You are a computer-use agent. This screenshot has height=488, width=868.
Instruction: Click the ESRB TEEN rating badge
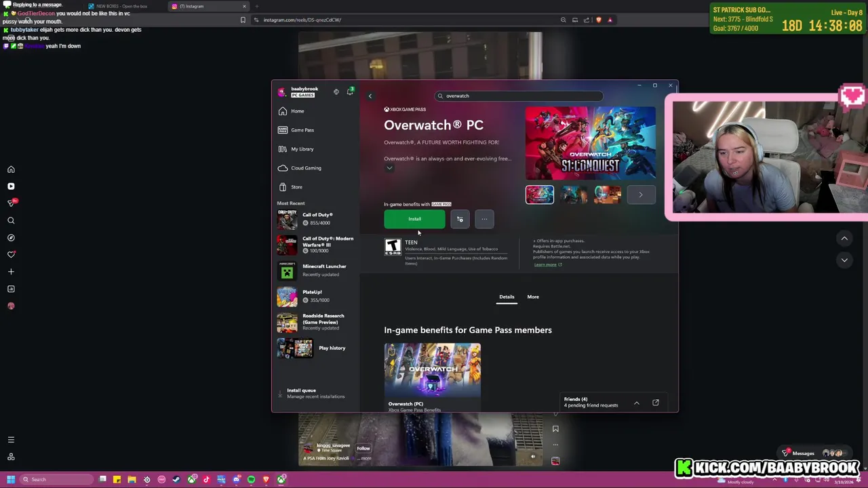pyautogui.click(x=393, y=247)
